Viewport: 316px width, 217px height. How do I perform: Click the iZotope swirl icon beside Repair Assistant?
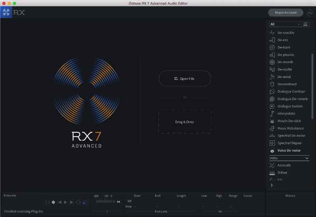point(310,13)
